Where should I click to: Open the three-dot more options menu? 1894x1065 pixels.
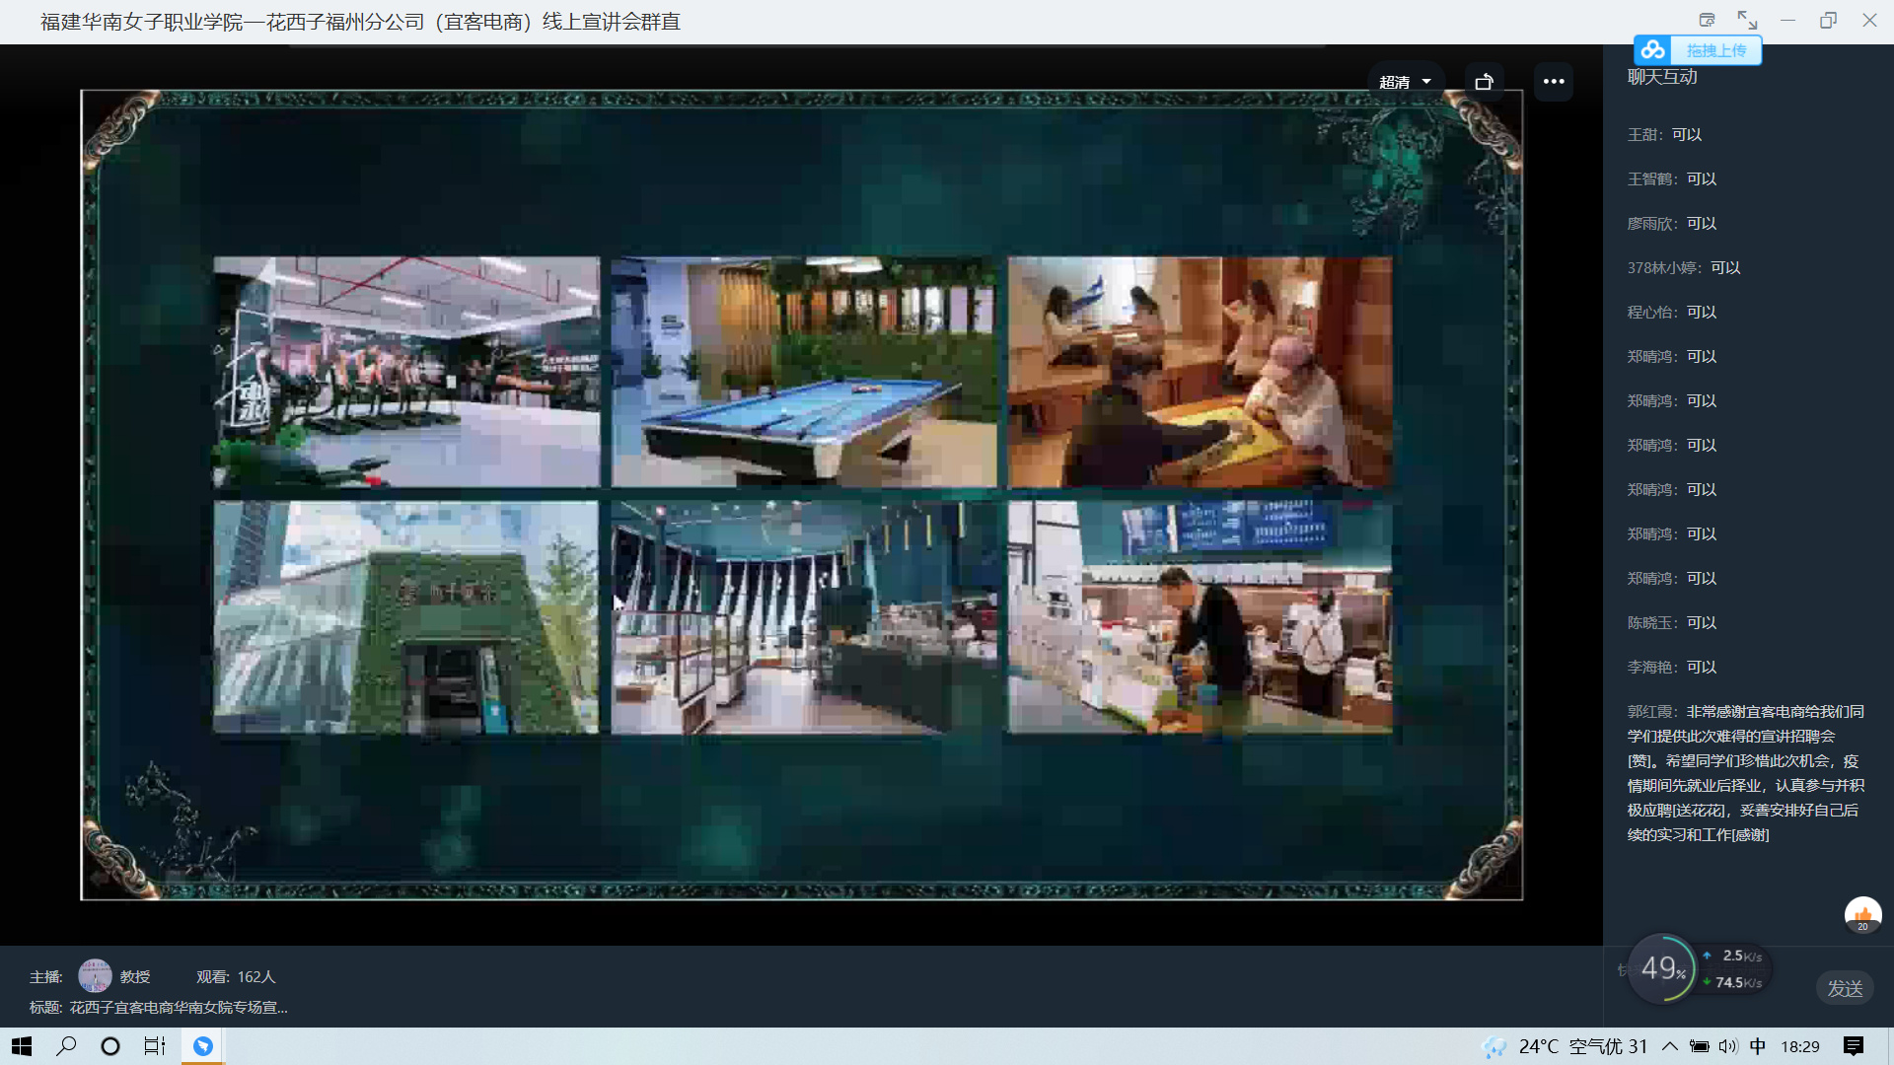click(x=1554, y=82)
